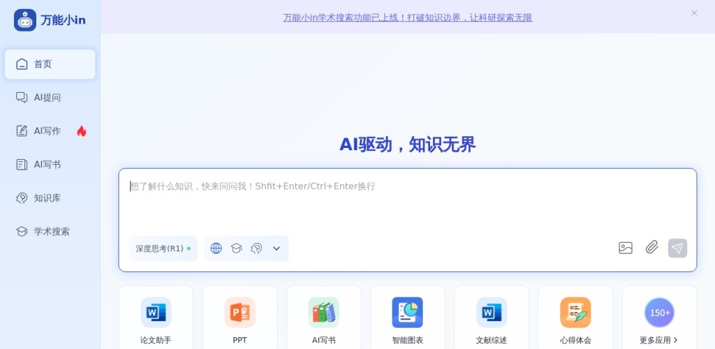Click the paperclip attachment icon
Viewport: 715px width, 349px height.
coord(651,247)
